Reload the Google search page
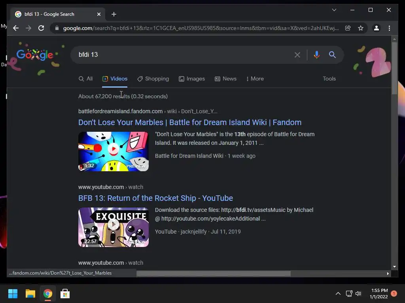This screenshot has height=303, width=405. coord(41,28)
